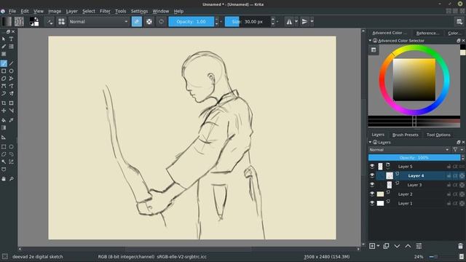Select the Crop tool

click(x=4, y=103)
